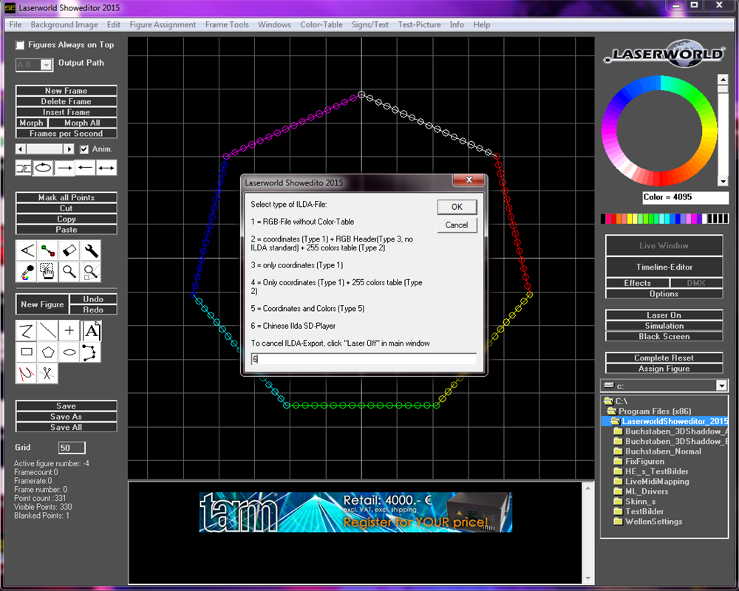This screenshot has height=591, width=739.
Task: Click the Grid value input field
Action: [72, 448]
